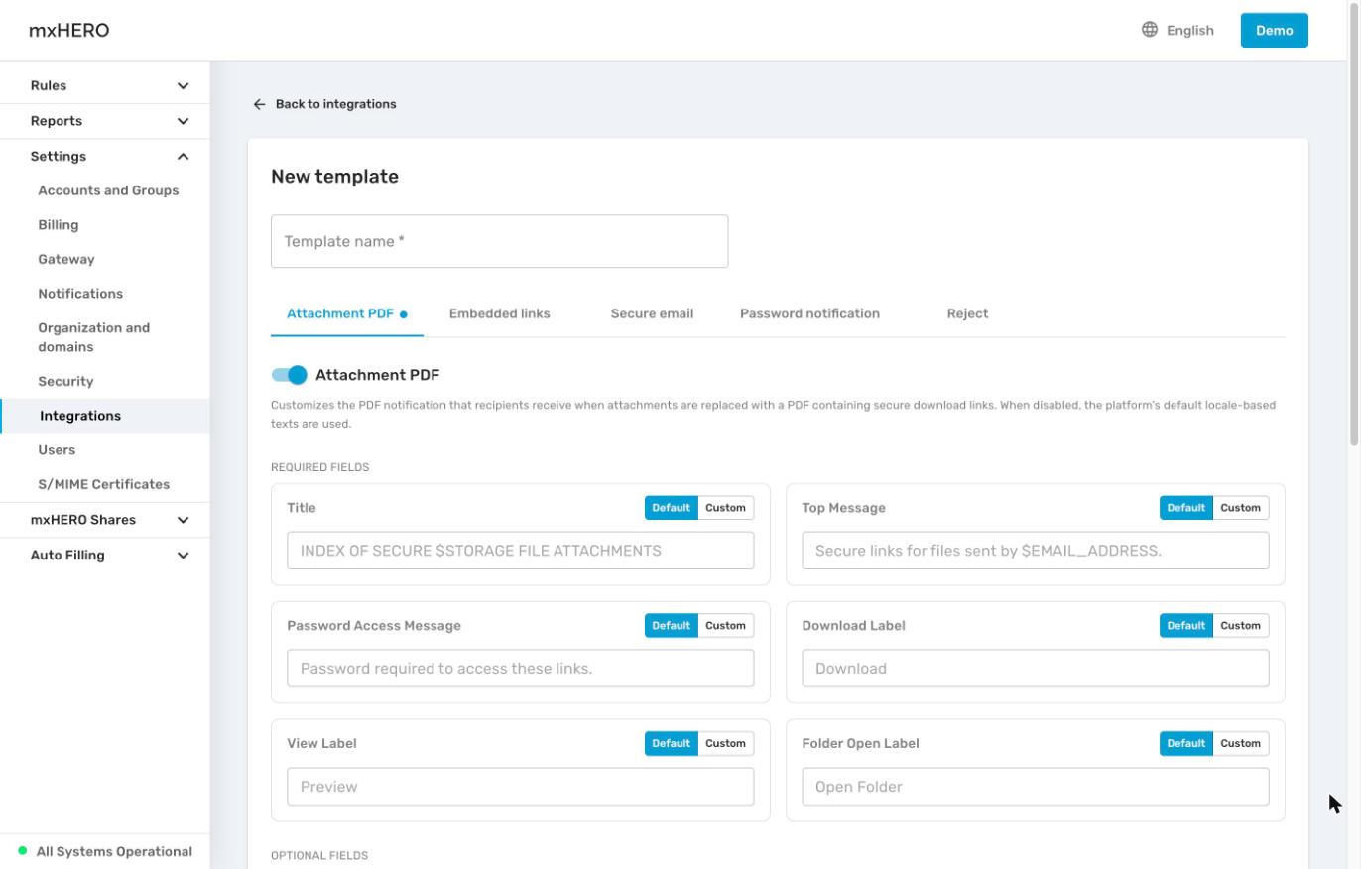
Task: Click the Title text field
Action: 520,551
